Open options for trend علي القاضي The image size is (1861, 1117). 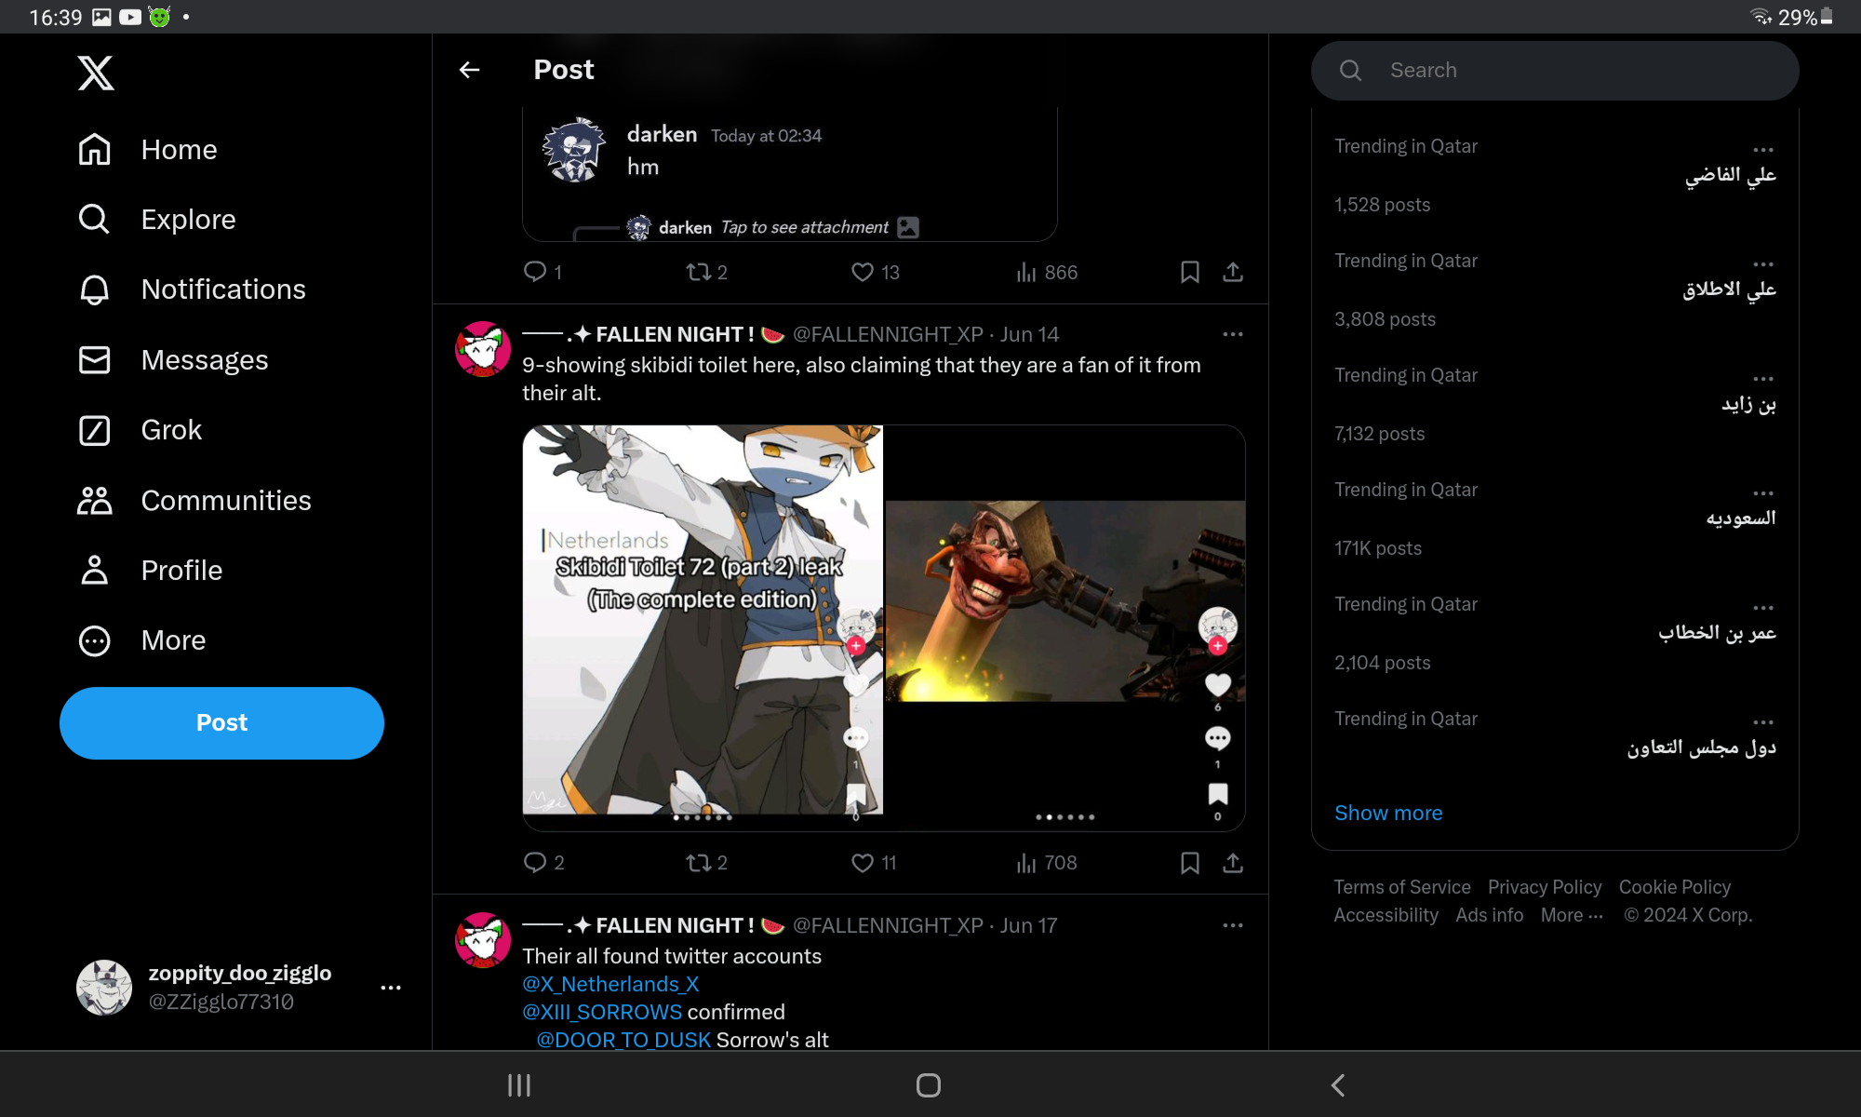point(1763,149)
